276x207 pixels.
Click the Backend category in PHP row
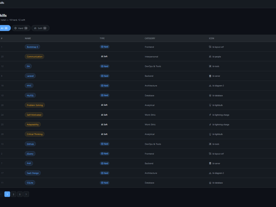[x=149, y=163]
